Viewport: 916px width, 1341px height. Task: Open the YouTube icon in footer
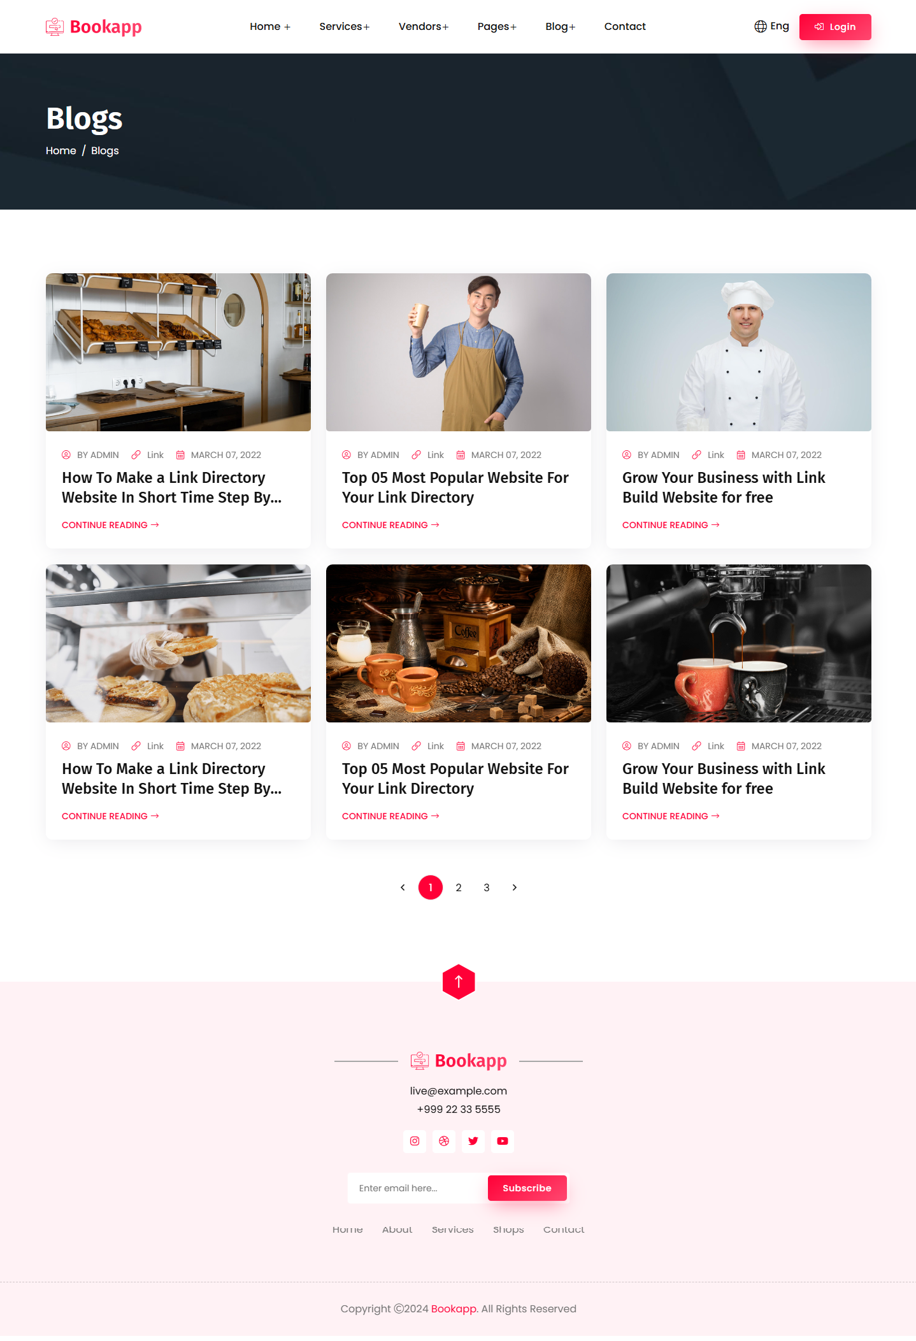coord(503,1141)
